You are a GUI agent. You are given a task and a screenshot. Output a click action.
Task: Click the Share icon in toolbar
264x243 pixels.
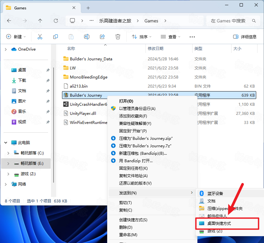(x=102, y=37)
